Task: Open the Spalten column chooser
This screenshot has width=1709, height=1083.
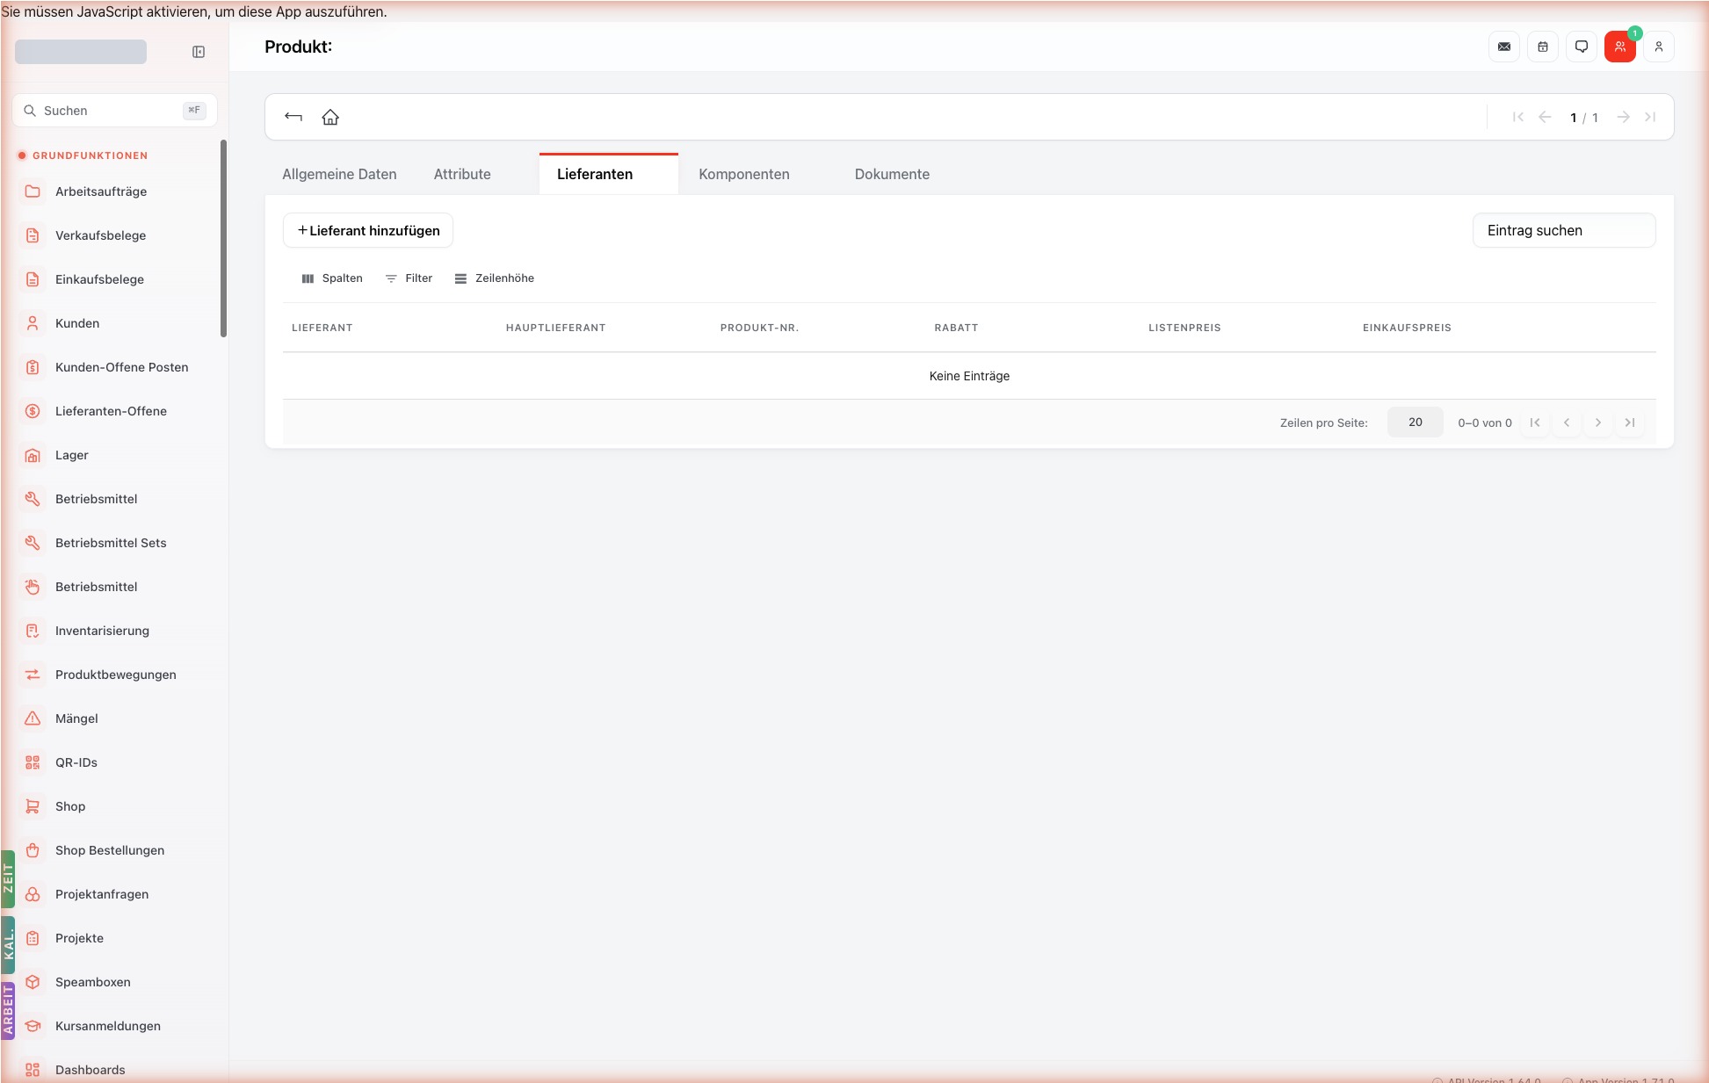Action: coord(332,278)
